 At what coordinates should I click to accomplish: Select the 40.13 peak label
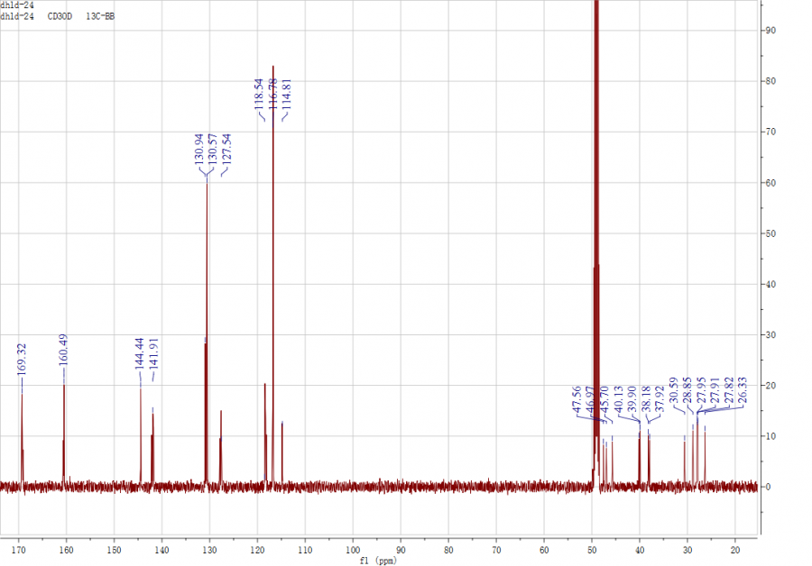tap(618, 399)
